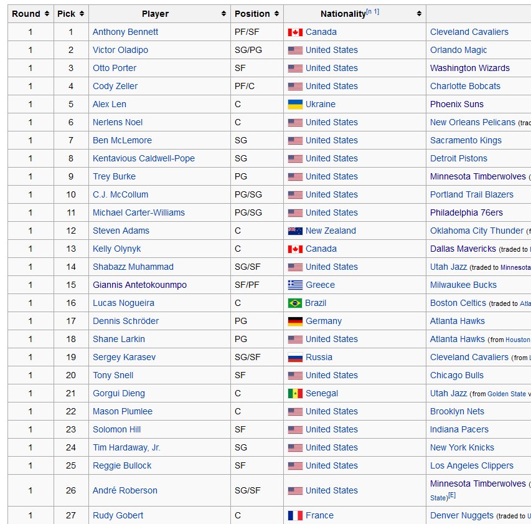Open Denver Nuggets team link
The height and width of the screenshot is (524, 531).
(461, 515)
